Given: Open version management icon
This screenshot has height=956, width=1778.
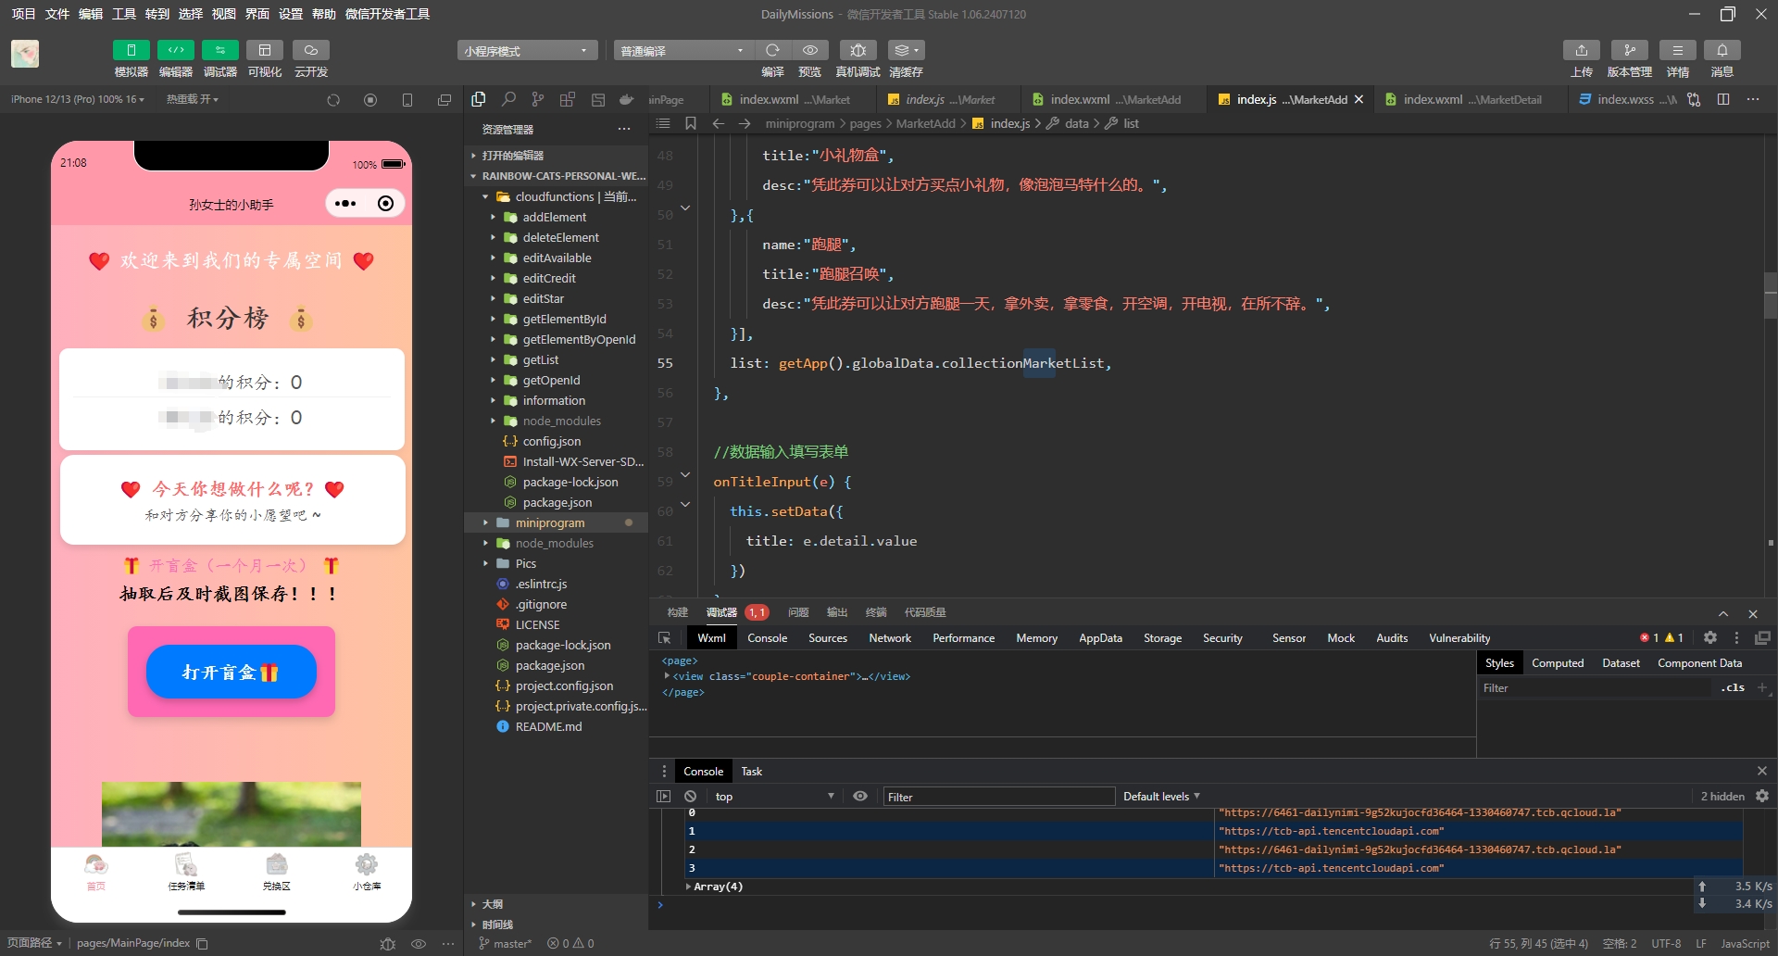Looking at the screenshot, I should pyautogui.click(x=1629, y=50).
